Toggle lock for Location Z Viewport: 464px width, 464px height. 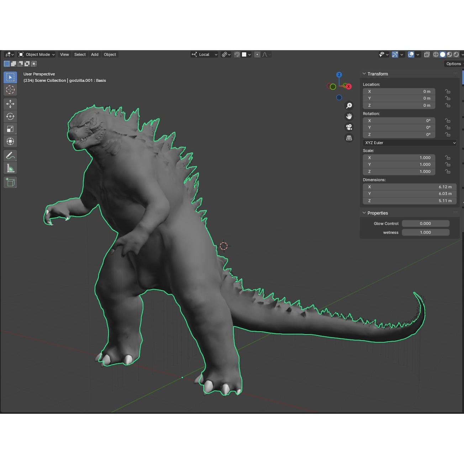coord(448,105)
